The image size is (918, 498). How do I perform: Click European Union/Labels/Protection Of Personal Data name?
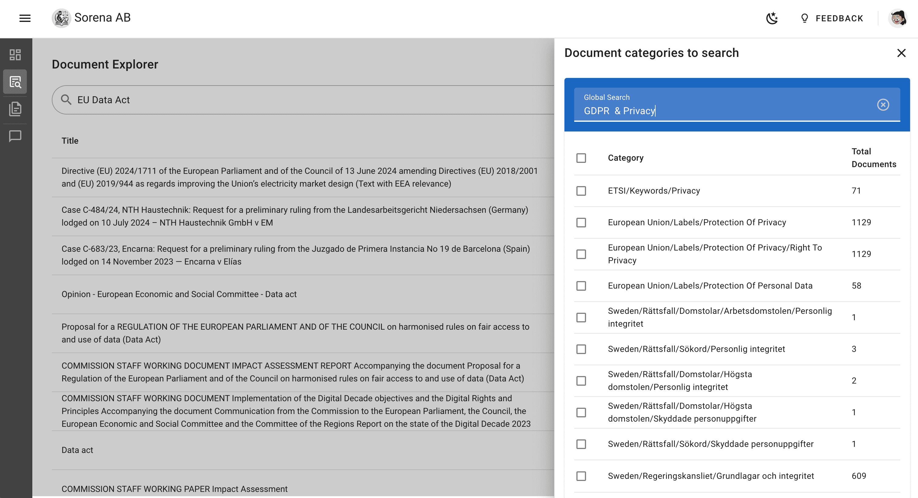710,286
